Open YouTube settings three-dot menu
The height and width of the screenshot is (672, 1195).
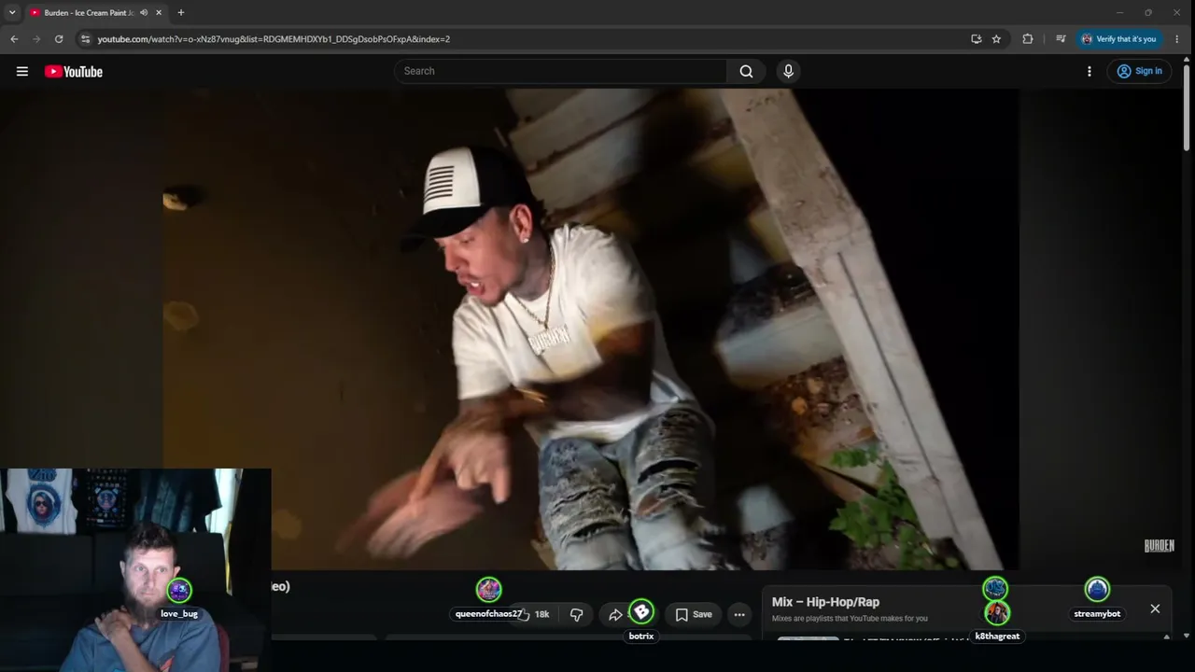click(1090, 71)
